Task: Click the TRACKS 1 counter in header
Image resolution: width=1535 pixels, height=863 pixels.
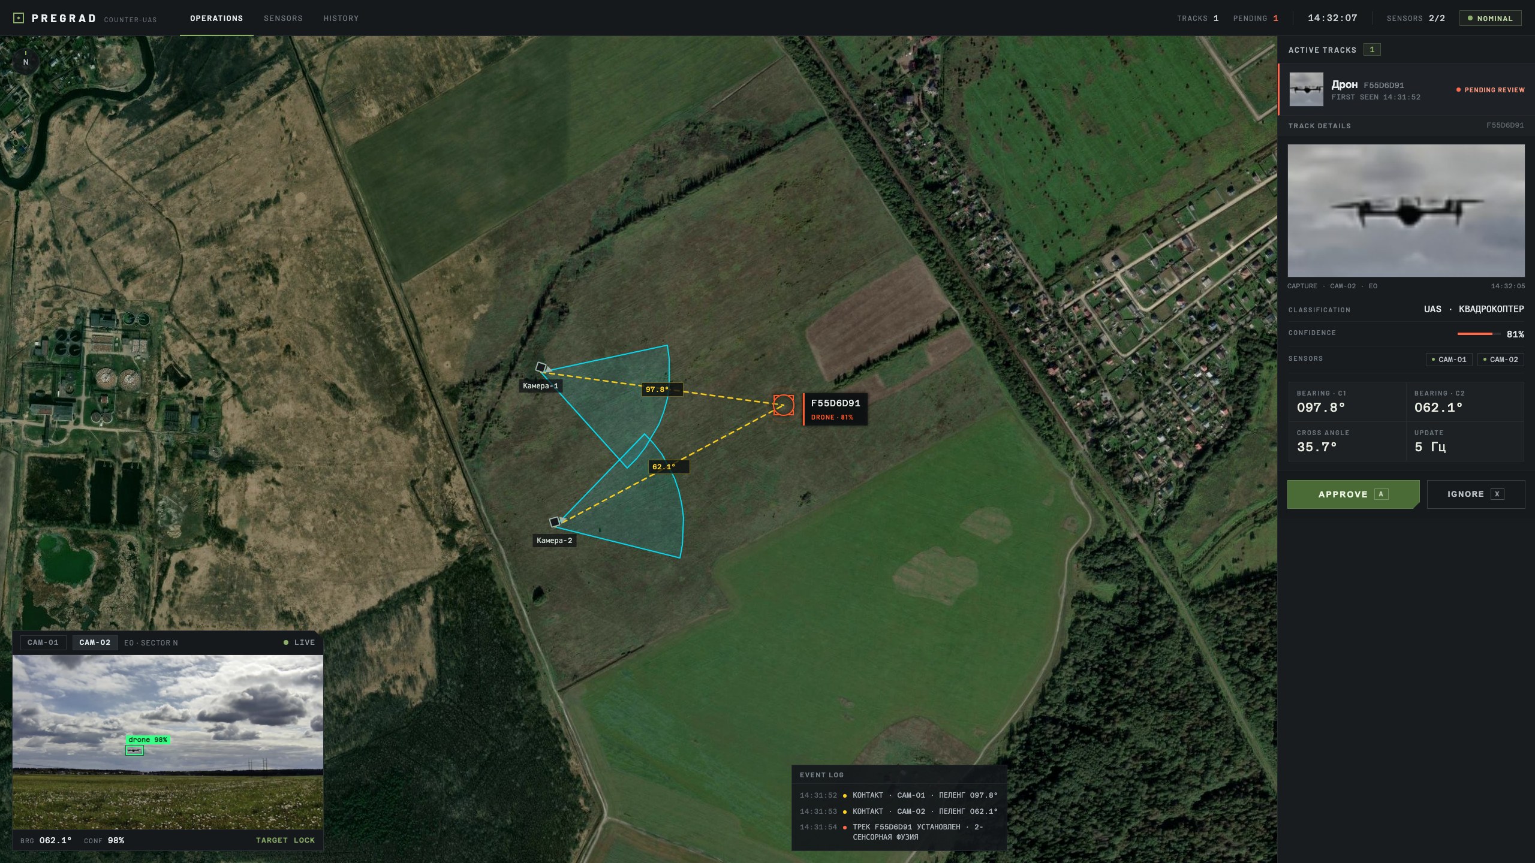Action: [x=1198, y=18]
